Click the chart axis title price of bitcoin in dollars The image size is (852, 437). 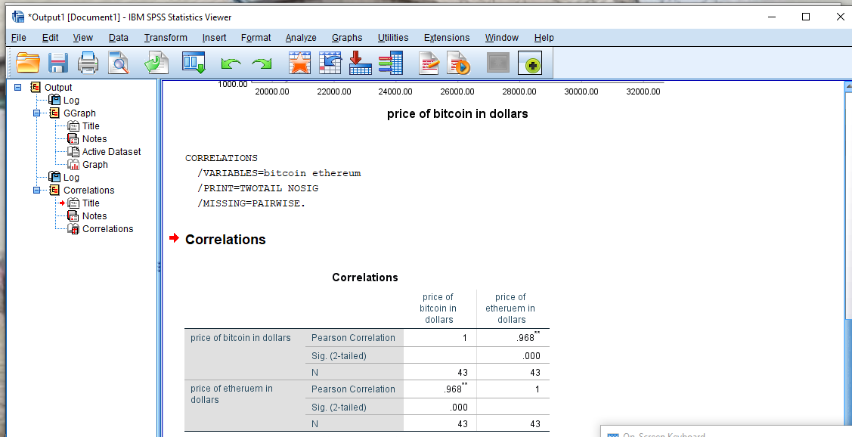pyautogui.click(x=457, y=113)
